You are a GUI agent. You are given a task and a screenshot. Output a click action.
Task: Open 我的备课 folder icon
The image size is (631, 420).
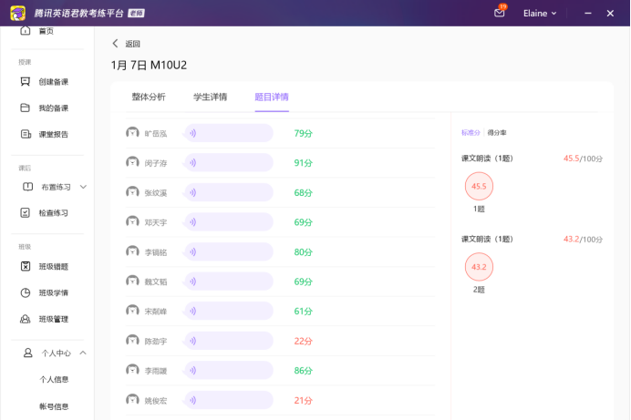click(26, 108)
